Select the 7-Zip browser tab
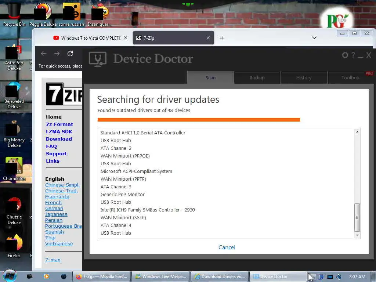The height and width of the screenshot is (282, 376). pyautogui.click(x=173, y=38)
